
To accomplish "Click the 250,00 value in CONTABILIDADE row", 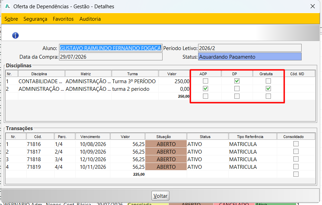I will [x=174, y=81].
